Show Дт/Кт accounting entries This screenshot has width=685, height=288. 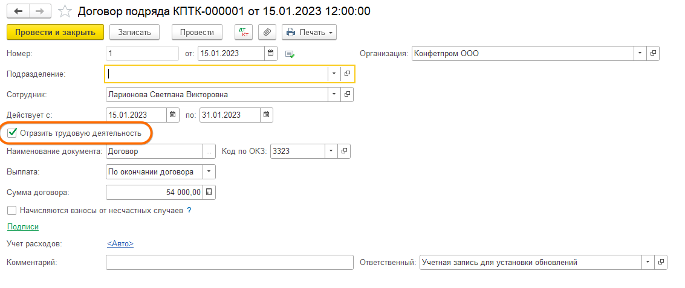[243, 32]
